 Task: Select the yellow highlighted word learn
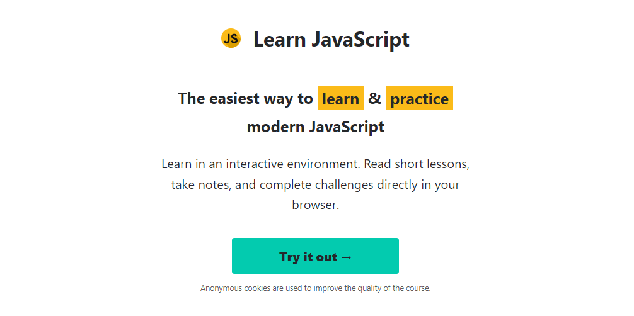(340, 99)
